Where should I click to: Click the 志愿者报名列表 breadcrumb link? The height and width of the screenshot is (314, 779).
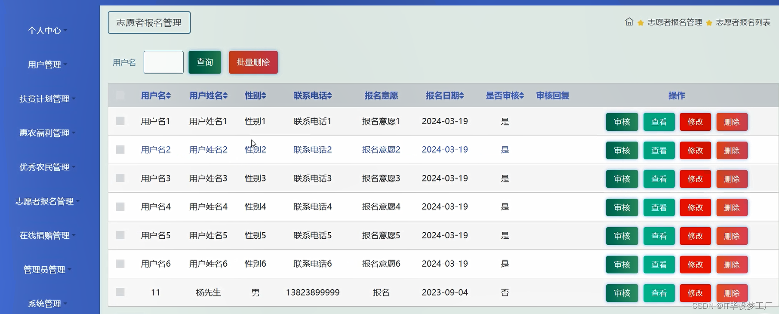(743, 22)
